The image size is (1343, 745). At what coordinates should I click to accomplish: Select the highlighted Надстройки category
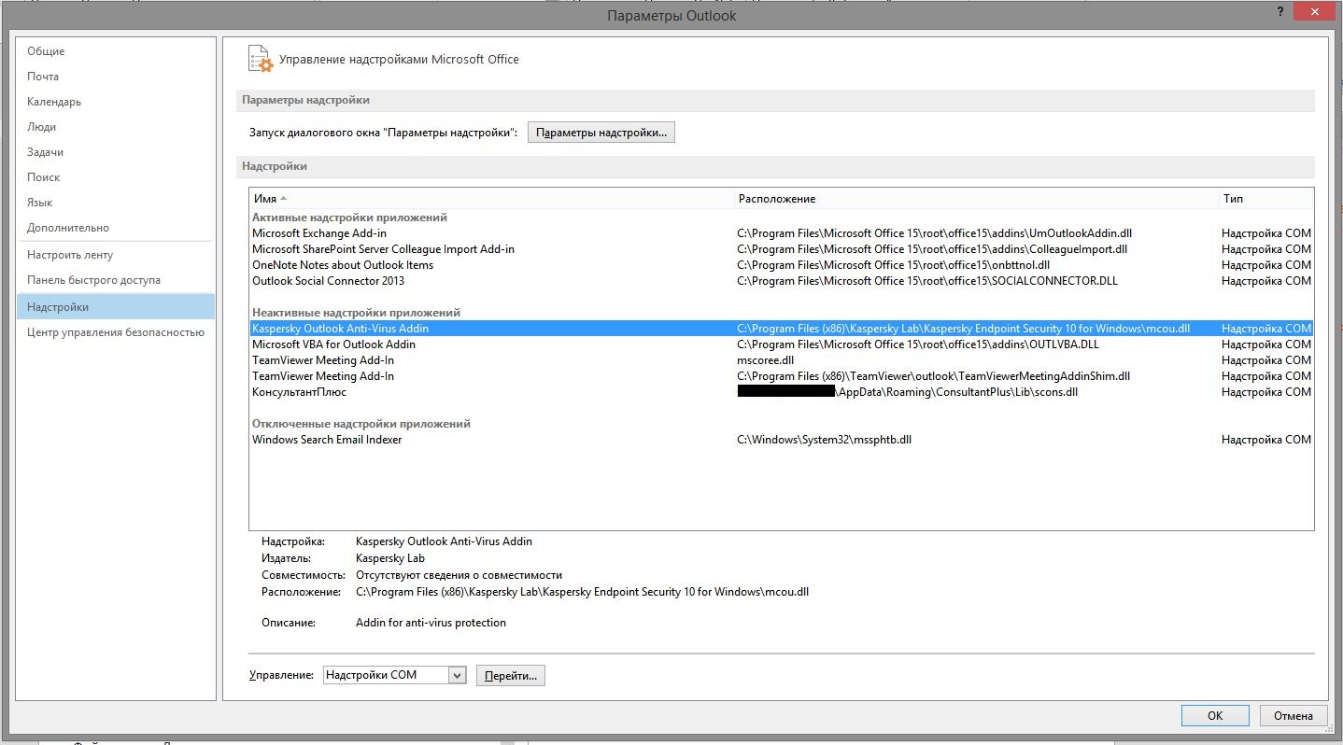coord(116,306)
